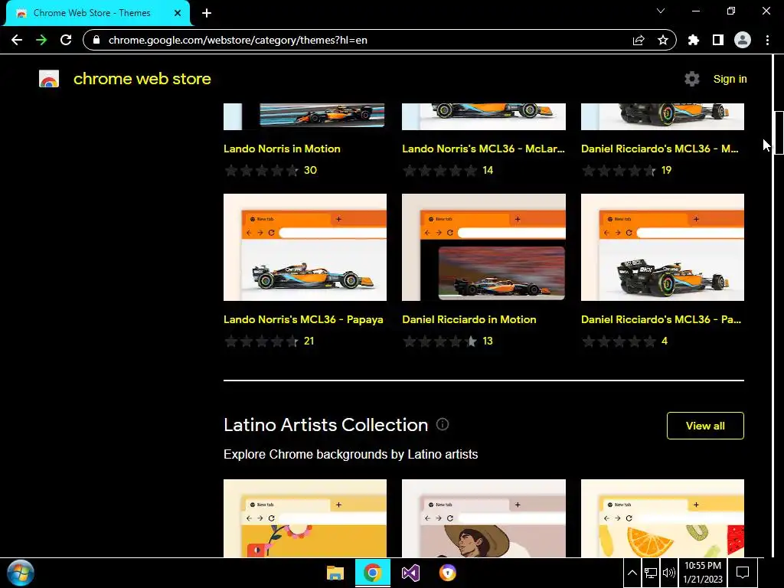The height and width of the screenshot is (588, 784).
Task: Open the man with hat theme thumbnail
Action: [x=484, y=518]
